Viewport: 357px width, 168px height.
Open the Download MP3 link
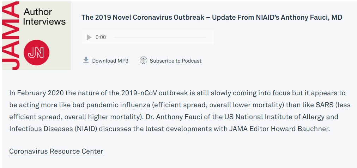pos(110,61)
